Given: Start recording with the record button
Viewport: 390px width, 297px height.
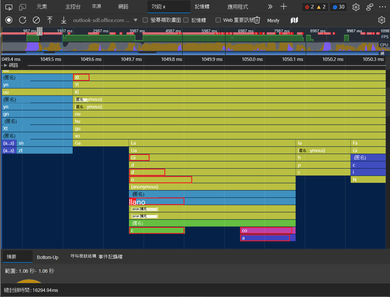Looking at the screenshot, I should click(9, 20).
